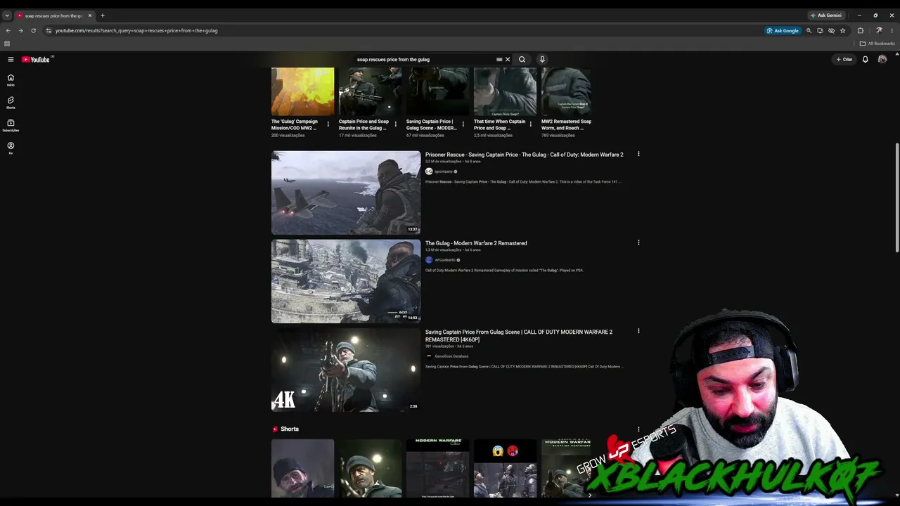Open Shorts from the left sidebar
Screen dimensions: 900x506
[x=11, y=103]
